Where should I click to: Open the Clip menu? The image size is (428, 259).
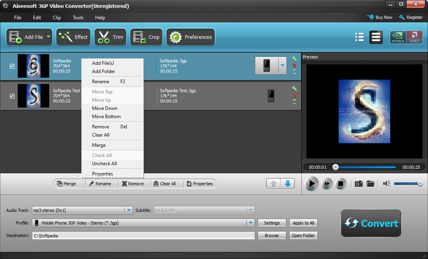point(57,17)
